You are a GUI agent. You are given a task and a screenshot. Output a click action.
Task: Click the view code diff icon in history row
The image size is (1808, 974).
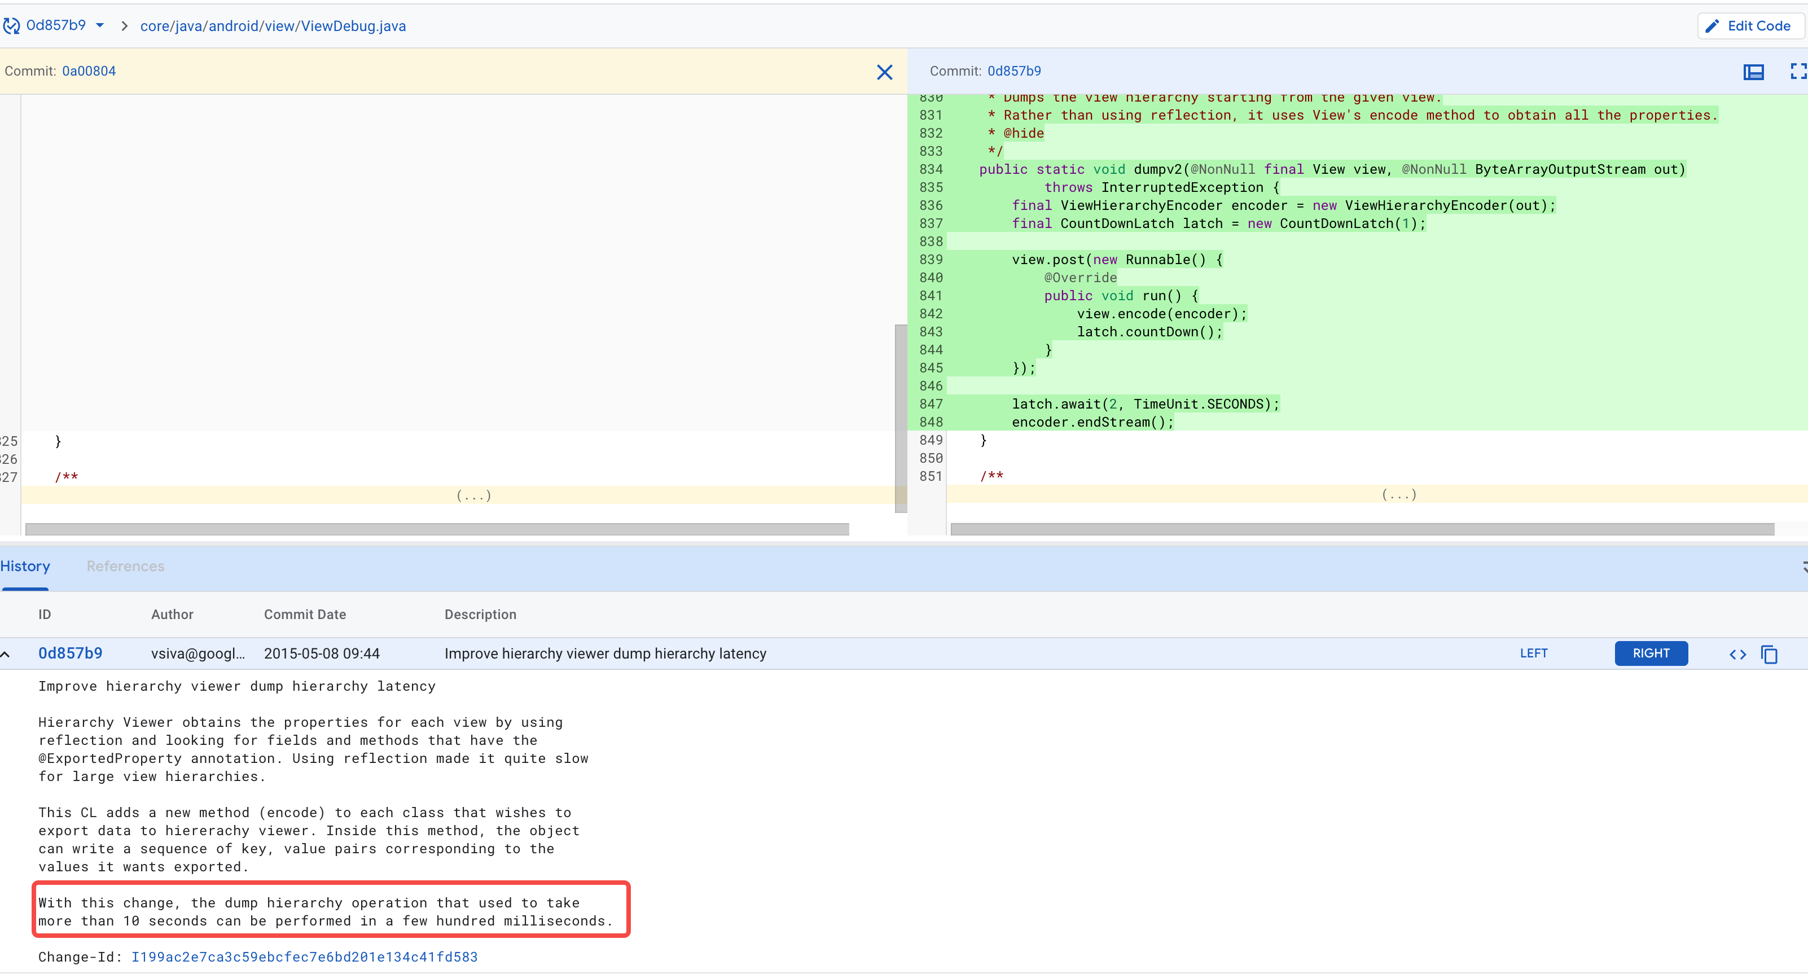(1737, 655)
